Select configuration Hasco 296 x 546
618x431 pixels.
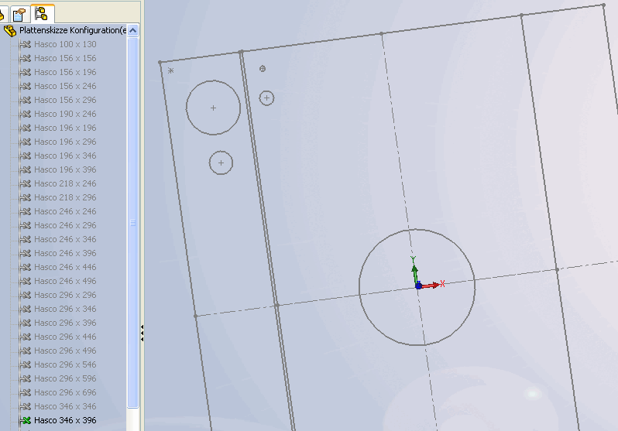pyautogui.click(x=65, y=364)
